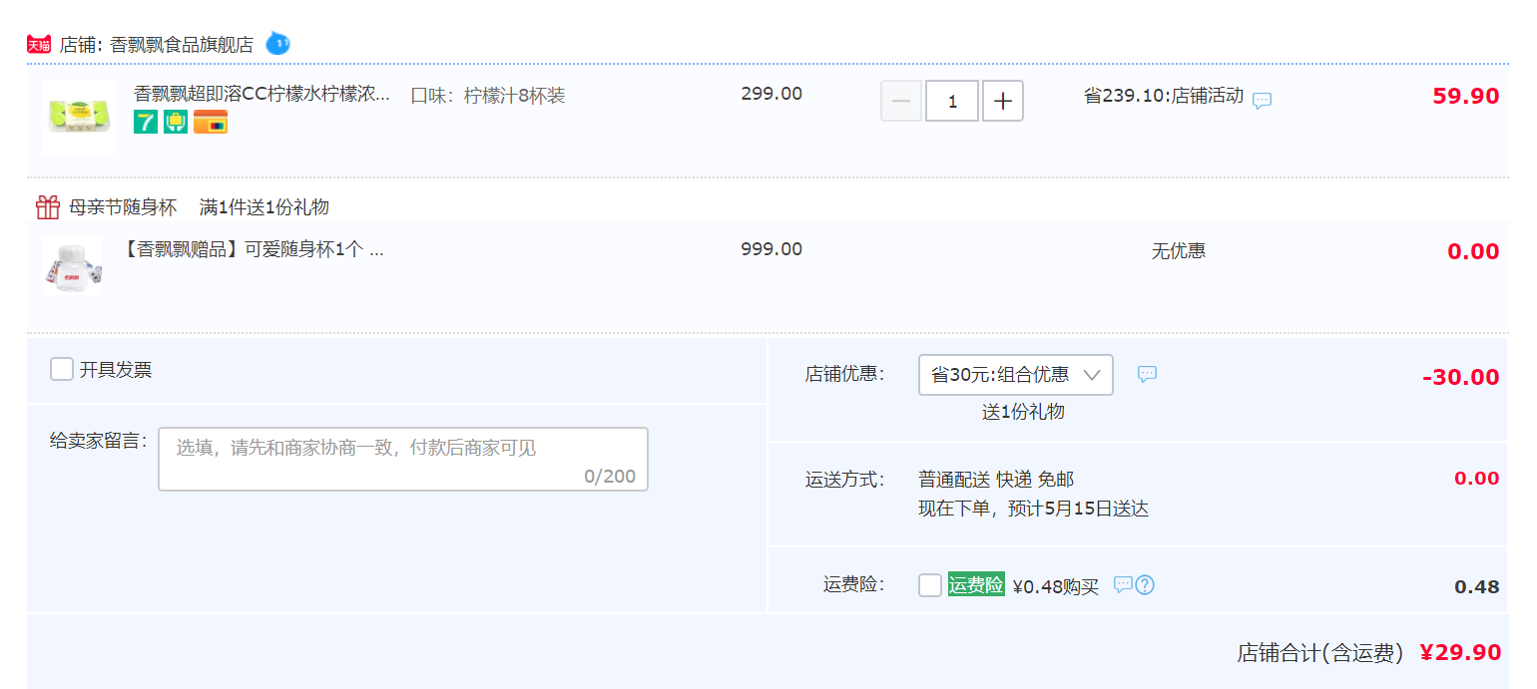This screenshot has height=689, width=1537.
Task: Click the green 7-day return icon
Action: (x=146, y=122)
